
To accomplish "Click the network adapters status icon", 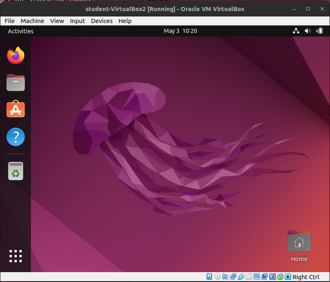I will 233,277.
